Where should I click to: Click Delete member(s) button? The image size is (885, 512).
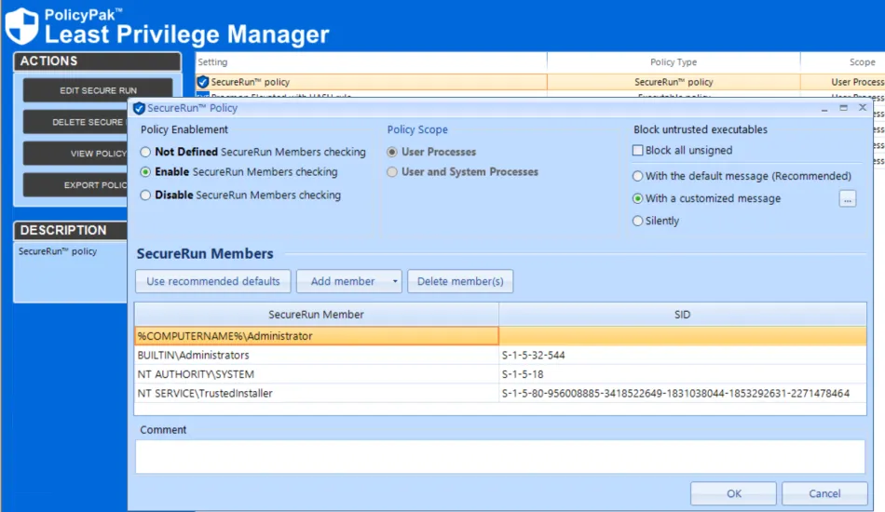460,281
